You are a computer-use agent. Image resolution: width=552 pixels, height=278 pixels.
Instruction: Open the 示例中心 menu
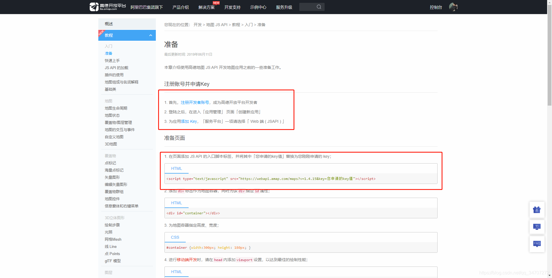(x=258, y=7)
